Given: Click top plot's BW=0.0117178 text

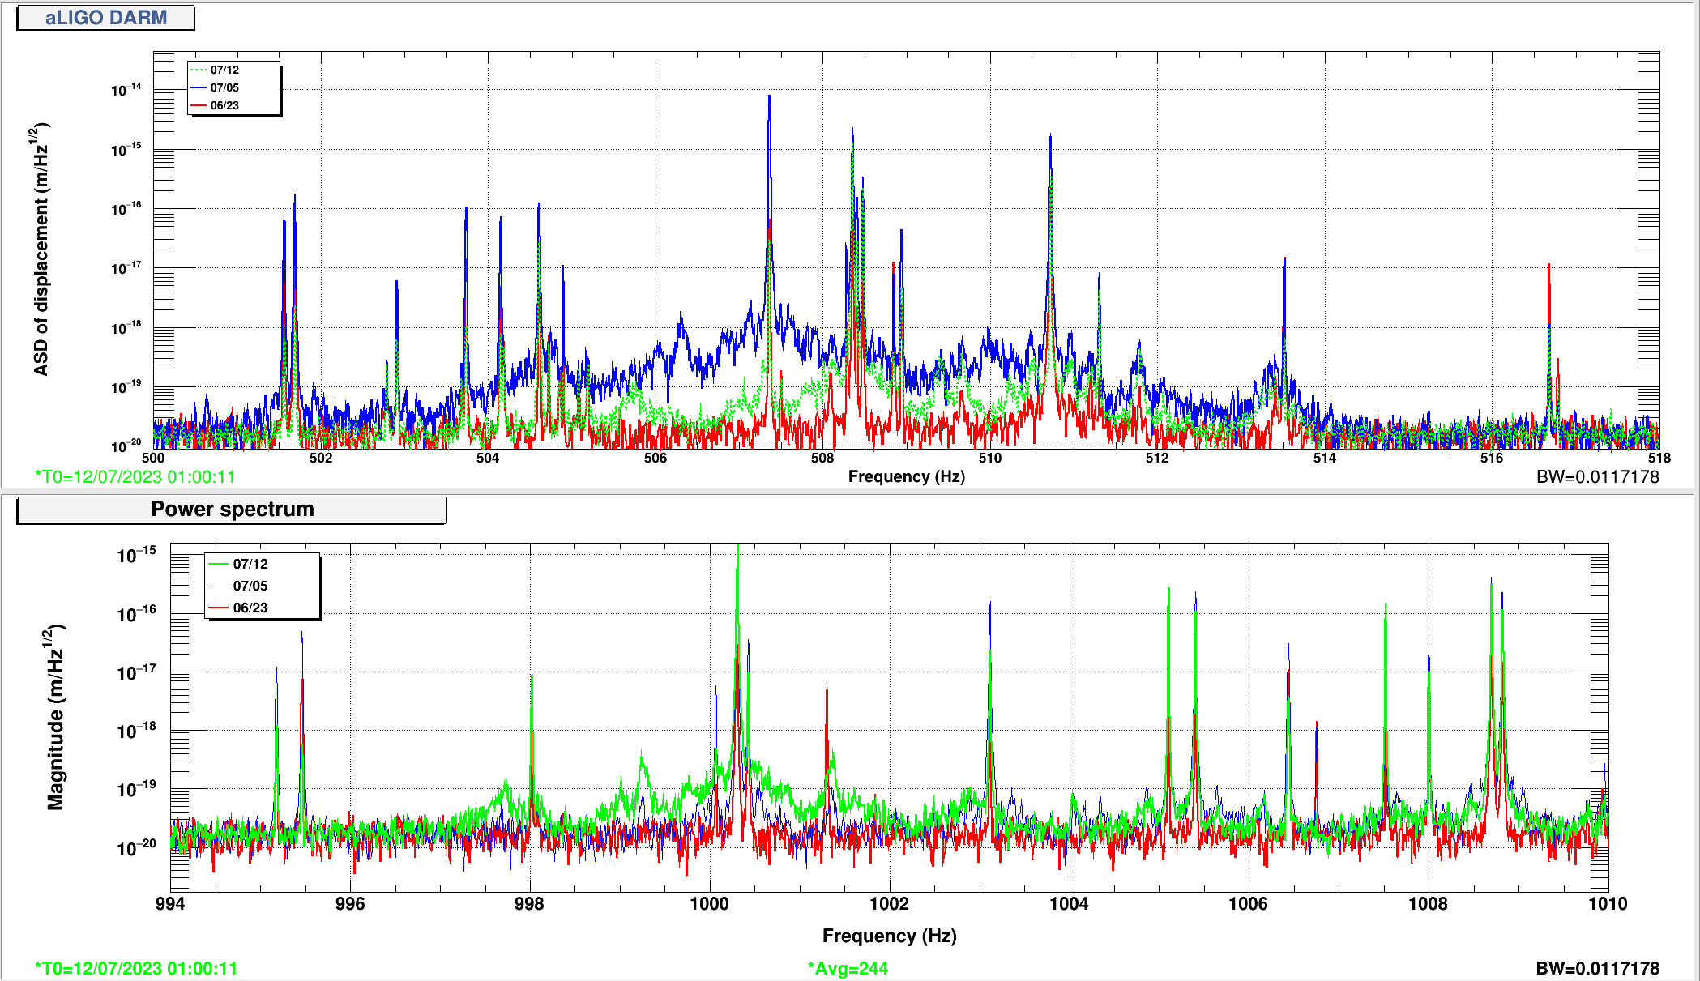Looking at the screenshot, I should pos(1597,477).
